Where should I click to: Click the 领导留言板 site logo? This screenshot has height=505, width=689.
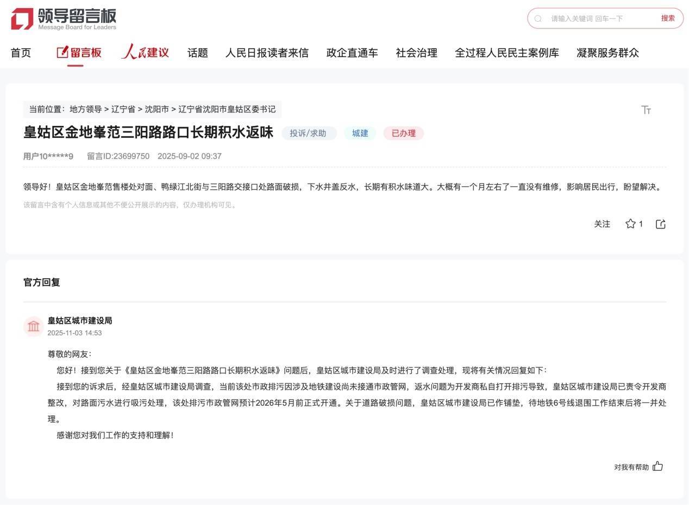pos(64,19)
